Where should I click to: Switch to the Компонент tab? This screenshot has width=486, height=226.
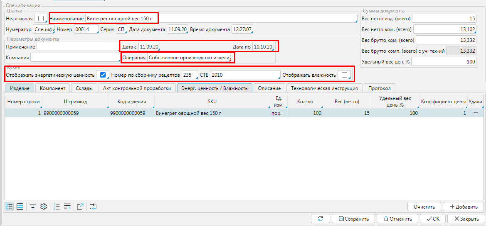(x=52, y=88)
